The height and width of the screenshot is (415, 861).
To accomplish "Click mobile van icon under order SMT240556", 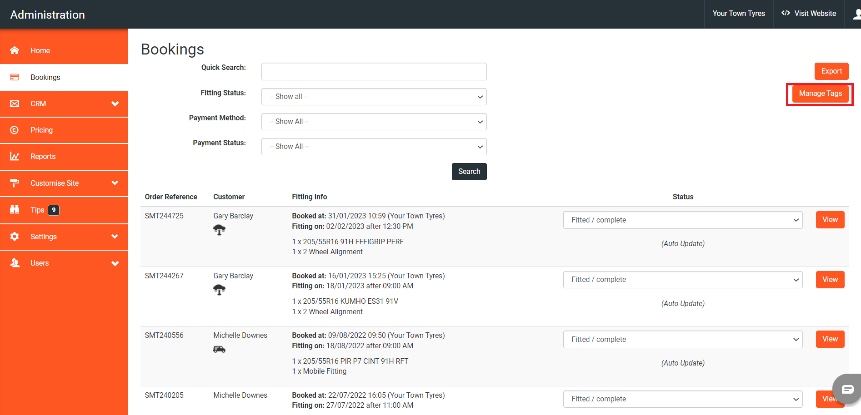I will 219,349.
